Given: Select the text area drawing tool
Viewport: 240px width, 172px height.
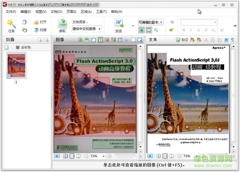Looking at the screenshot, I should (x=100, y=40).
